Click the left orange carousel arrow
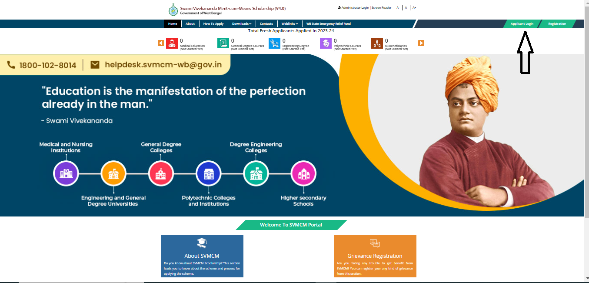 161,43
